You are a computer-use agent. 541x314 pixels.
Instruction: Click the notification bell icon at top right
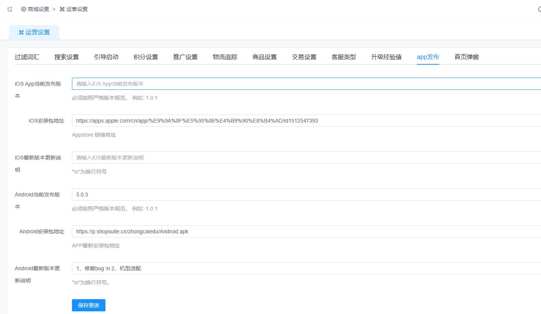coord(539,10)
